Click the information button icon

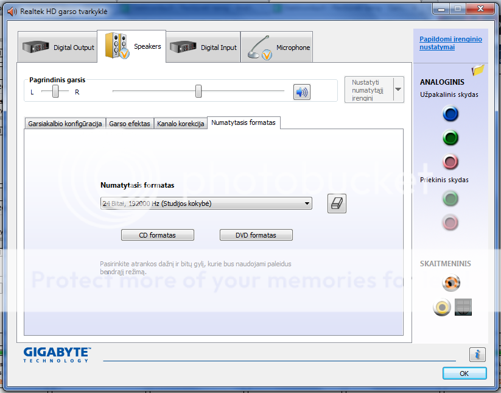tap(477, 354)
